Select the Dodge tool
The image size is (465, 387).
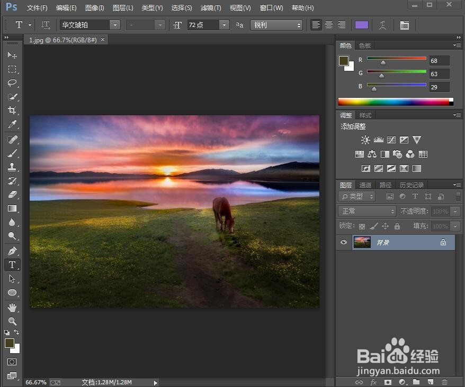click(x=12, y=236)
